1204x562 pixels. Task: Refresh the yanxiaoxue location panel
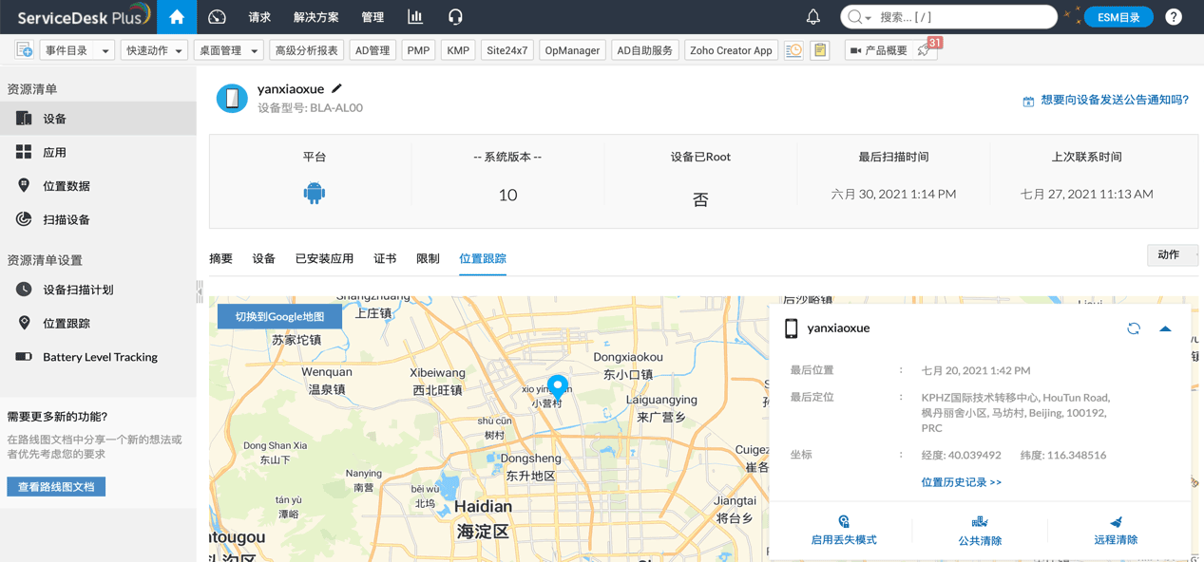(x=1133, y=328)
